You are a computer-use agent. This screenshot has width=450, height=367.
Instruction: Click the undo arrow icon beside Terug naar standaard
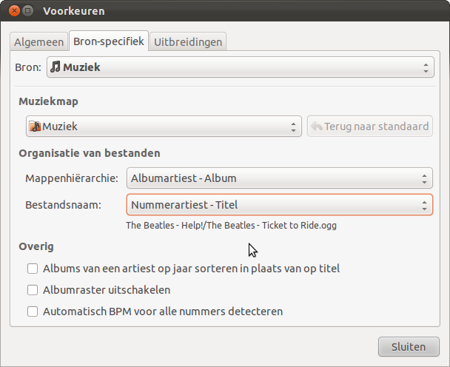317,127
